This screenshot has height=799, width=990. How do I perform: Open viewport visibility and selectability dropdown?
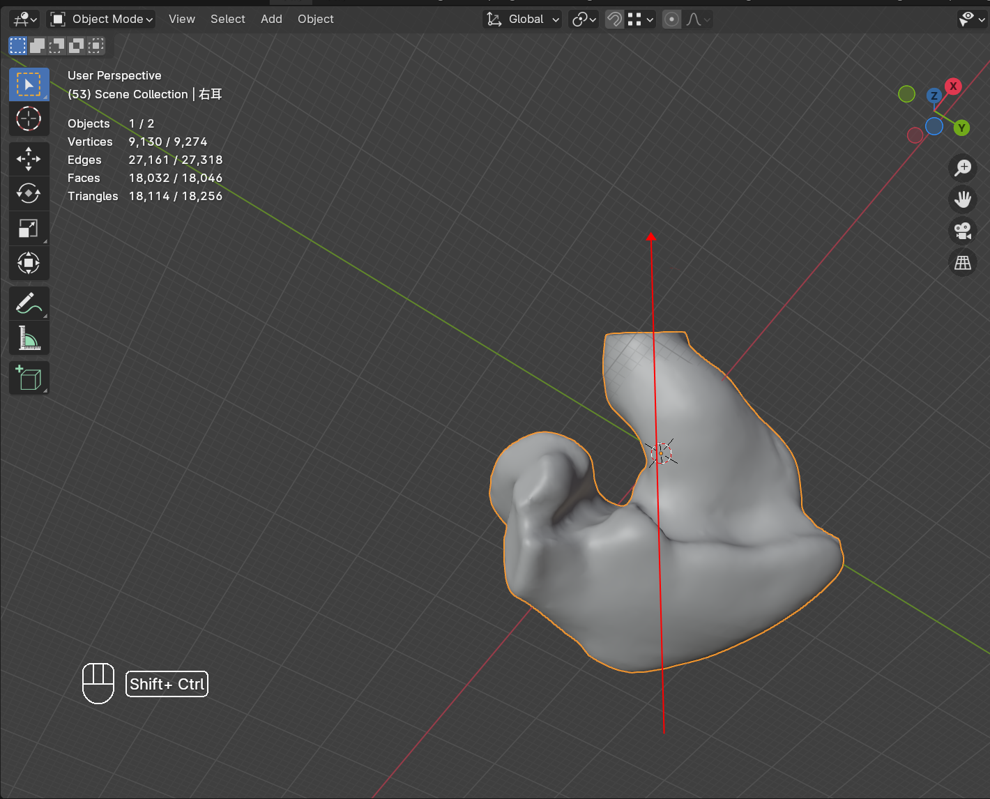pyautogui.click(x=972, y=20)
